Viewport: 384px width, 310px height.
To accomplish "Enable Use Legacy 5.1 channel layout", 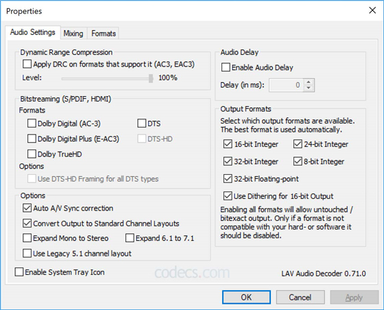I will click(x=27, y=253).
